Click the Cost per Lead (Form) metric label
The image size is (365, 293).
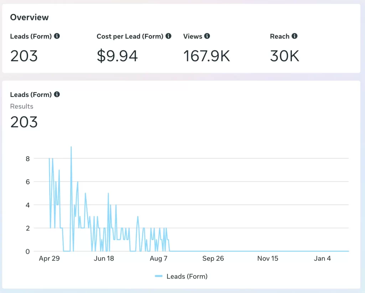[x=130, y=36]
